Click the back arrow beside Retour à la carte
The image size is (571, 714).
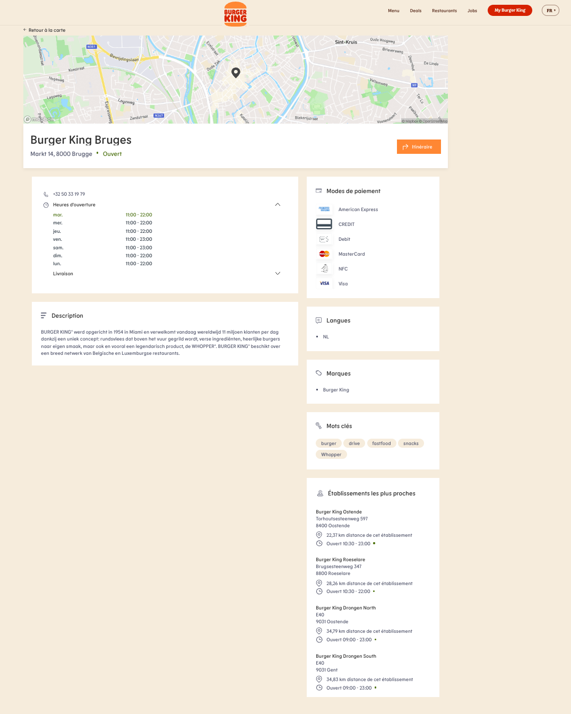(x=25, y=30)
